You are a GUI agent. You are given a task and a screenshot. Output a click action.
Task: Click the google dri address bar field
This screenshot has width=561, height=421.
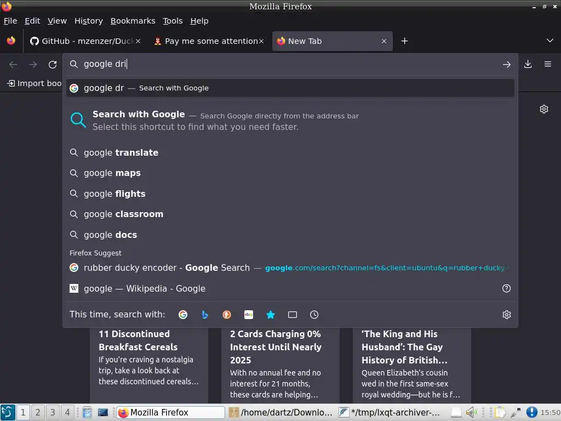click(x=290, y=65)
